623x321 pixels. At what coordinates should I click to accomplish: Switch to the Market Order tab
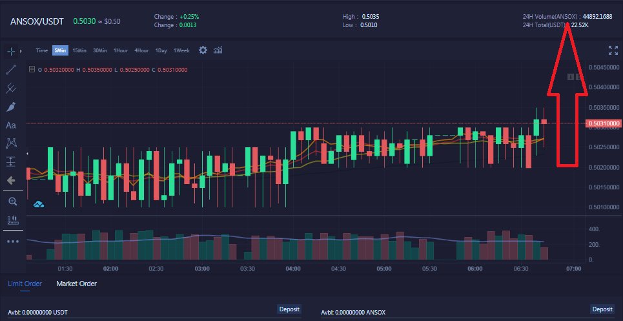pos(76,284)
